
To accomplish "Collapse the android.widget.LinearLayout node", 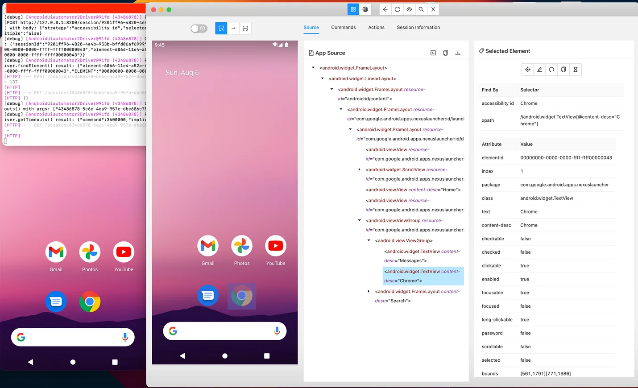I will (323, 78).
